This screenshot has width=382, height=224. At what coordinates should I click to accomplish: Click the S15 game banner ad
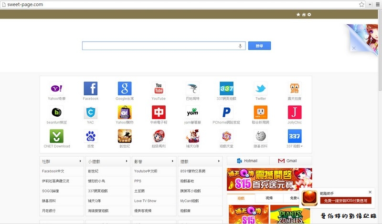pos(269,180)
